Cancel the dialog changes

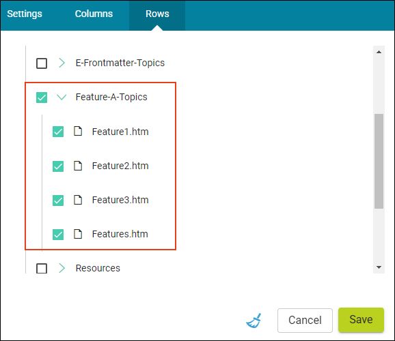(x=305, y=321)
